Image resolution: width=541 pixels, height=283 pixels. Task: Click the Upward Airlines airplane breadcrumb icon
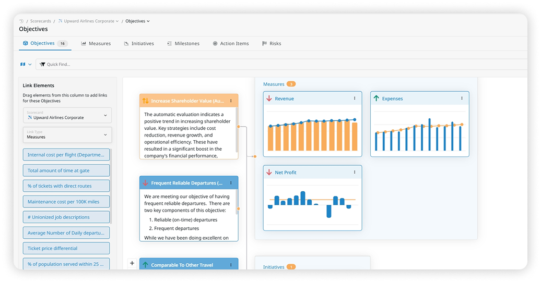coord(61,21)
